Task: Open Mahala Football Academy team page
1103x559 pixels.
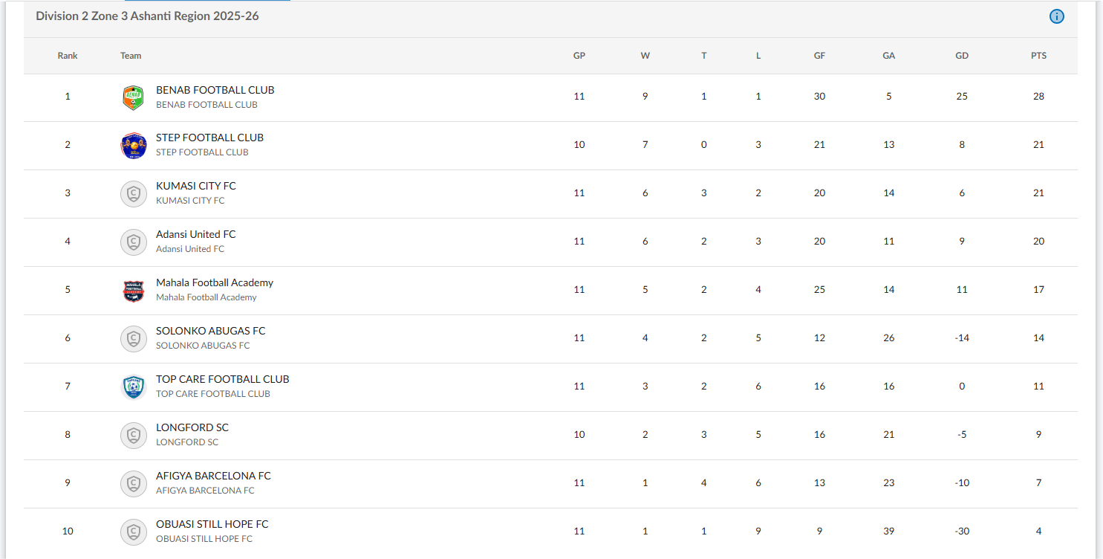Action: click(214, 282)
